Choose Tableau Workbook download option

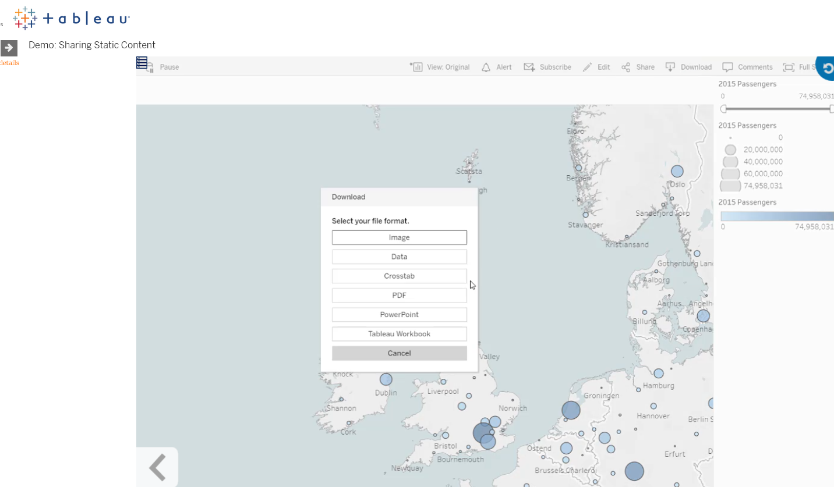[x=400, y=334]
